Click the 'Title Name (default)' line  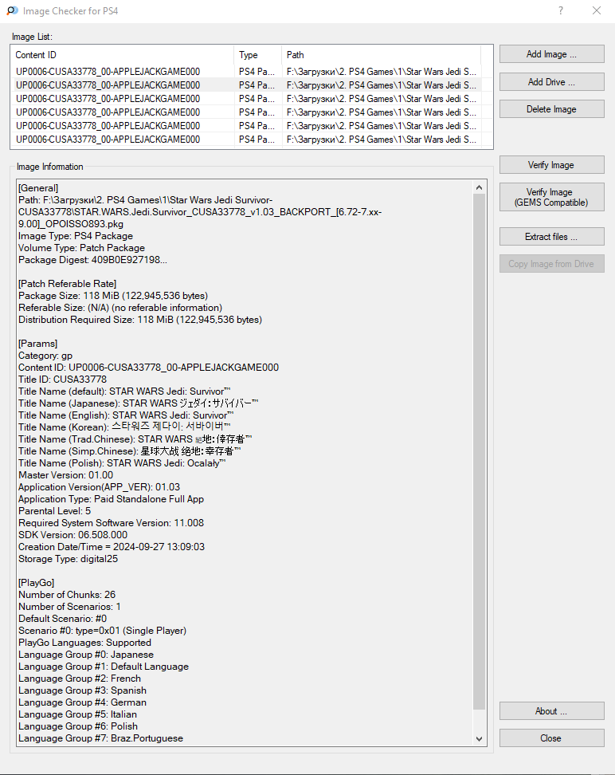(124, 391)
